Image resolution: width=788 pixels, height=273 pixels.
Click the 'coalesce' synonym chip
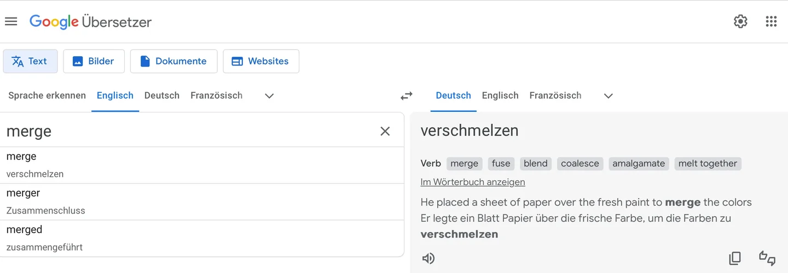pyautogui.click(x=580, y=163)
